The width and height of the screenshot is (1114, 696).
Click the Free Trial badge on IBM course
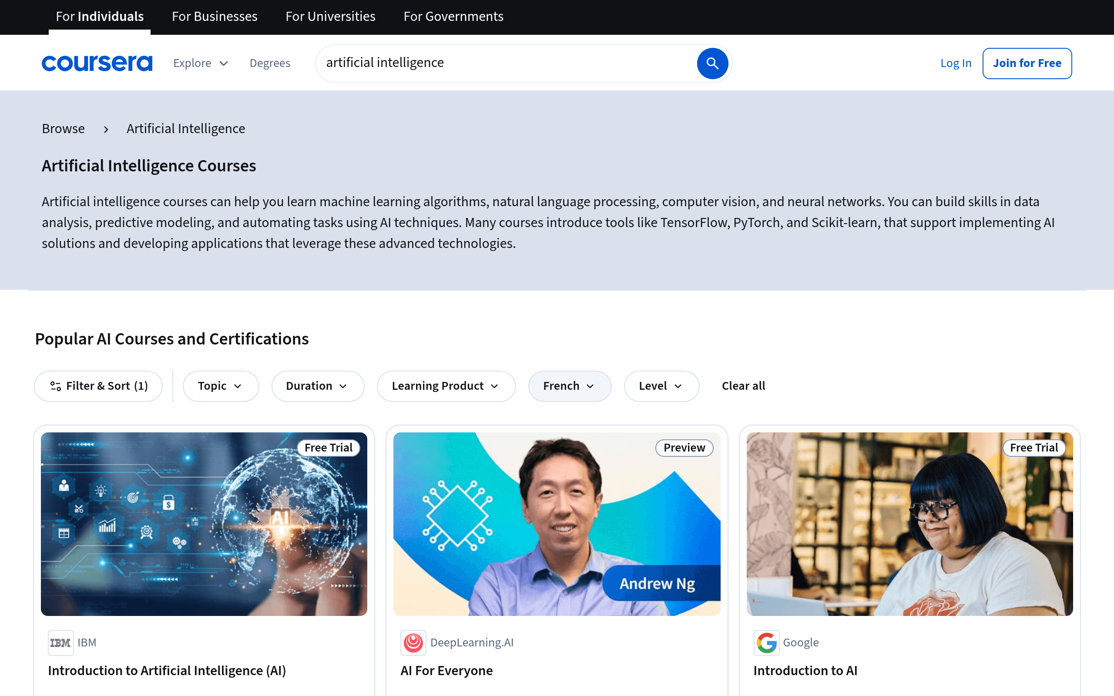[328, 448]
